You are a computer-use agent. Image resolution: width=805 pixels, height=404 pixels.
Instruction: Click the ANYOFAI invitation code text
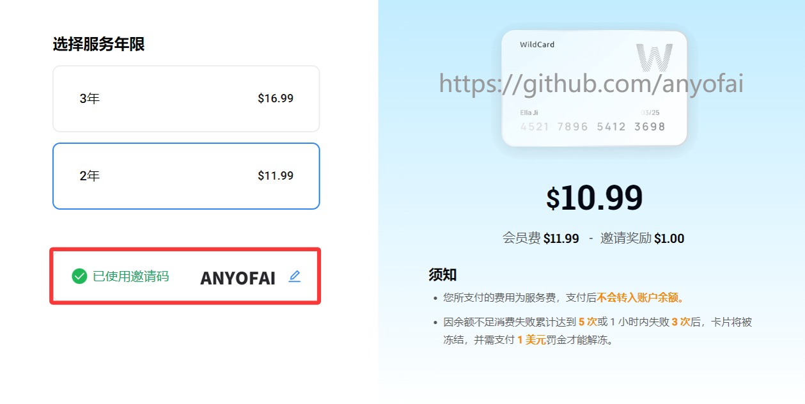238,278
